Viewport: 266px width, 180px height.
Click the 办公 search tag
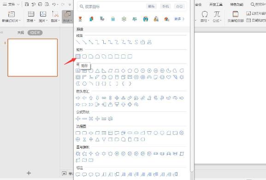tap(179, 6)
